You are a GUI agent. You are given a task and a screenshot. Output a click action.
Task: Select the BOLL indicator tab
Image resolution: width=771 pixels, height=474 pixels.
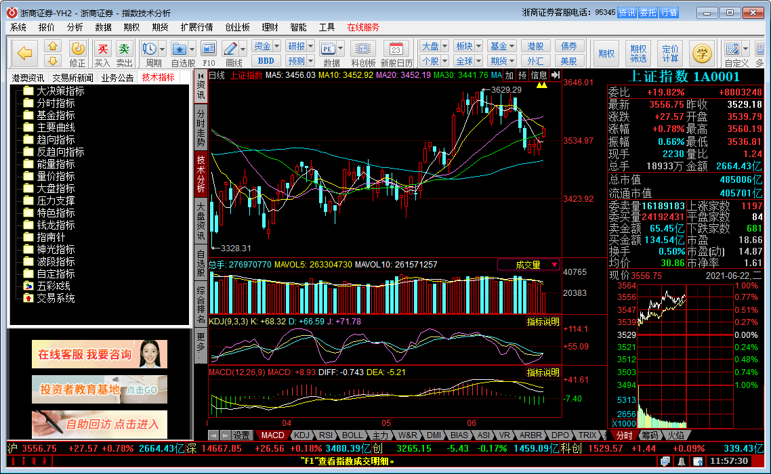[x=352, y=435]
